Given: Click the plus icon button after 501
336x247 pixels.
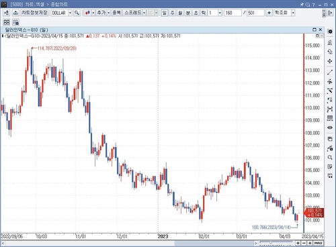Looking at the screenshot, I should pos(269,13).
